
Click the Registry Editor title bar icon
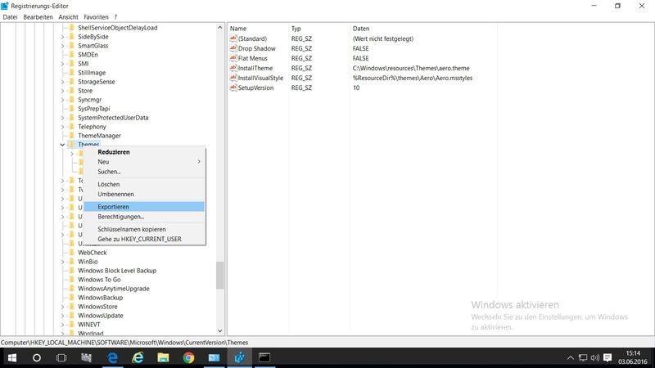tap(5, 6)
